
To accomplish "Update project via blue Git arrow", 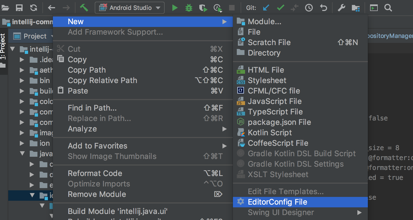I will click(x=266, y=8).
